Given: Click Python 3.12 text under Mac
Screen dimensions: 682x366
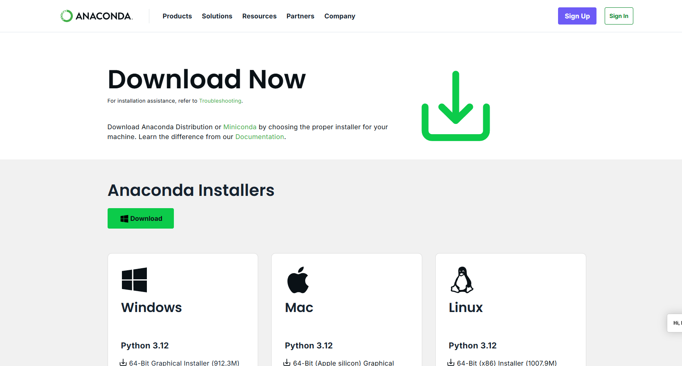Looking at the screenshot, I should [x=309, y=346].
